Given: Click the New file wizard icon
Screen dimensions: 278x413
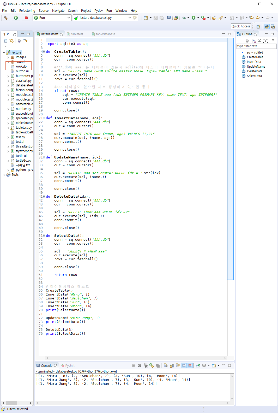Looking at the screenshot, I should point(146,18).
